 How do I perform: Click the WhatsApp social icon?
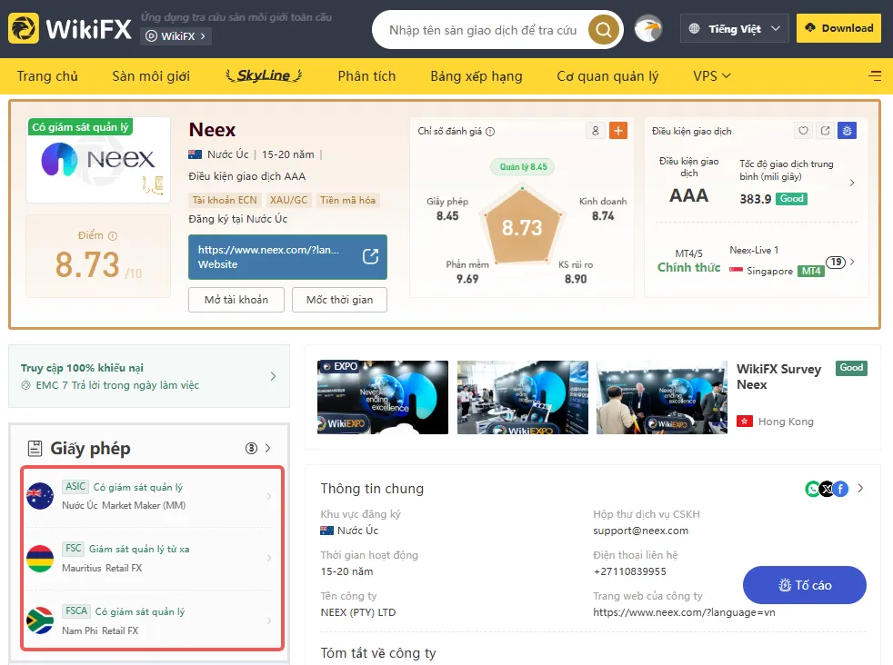point(813,489)
